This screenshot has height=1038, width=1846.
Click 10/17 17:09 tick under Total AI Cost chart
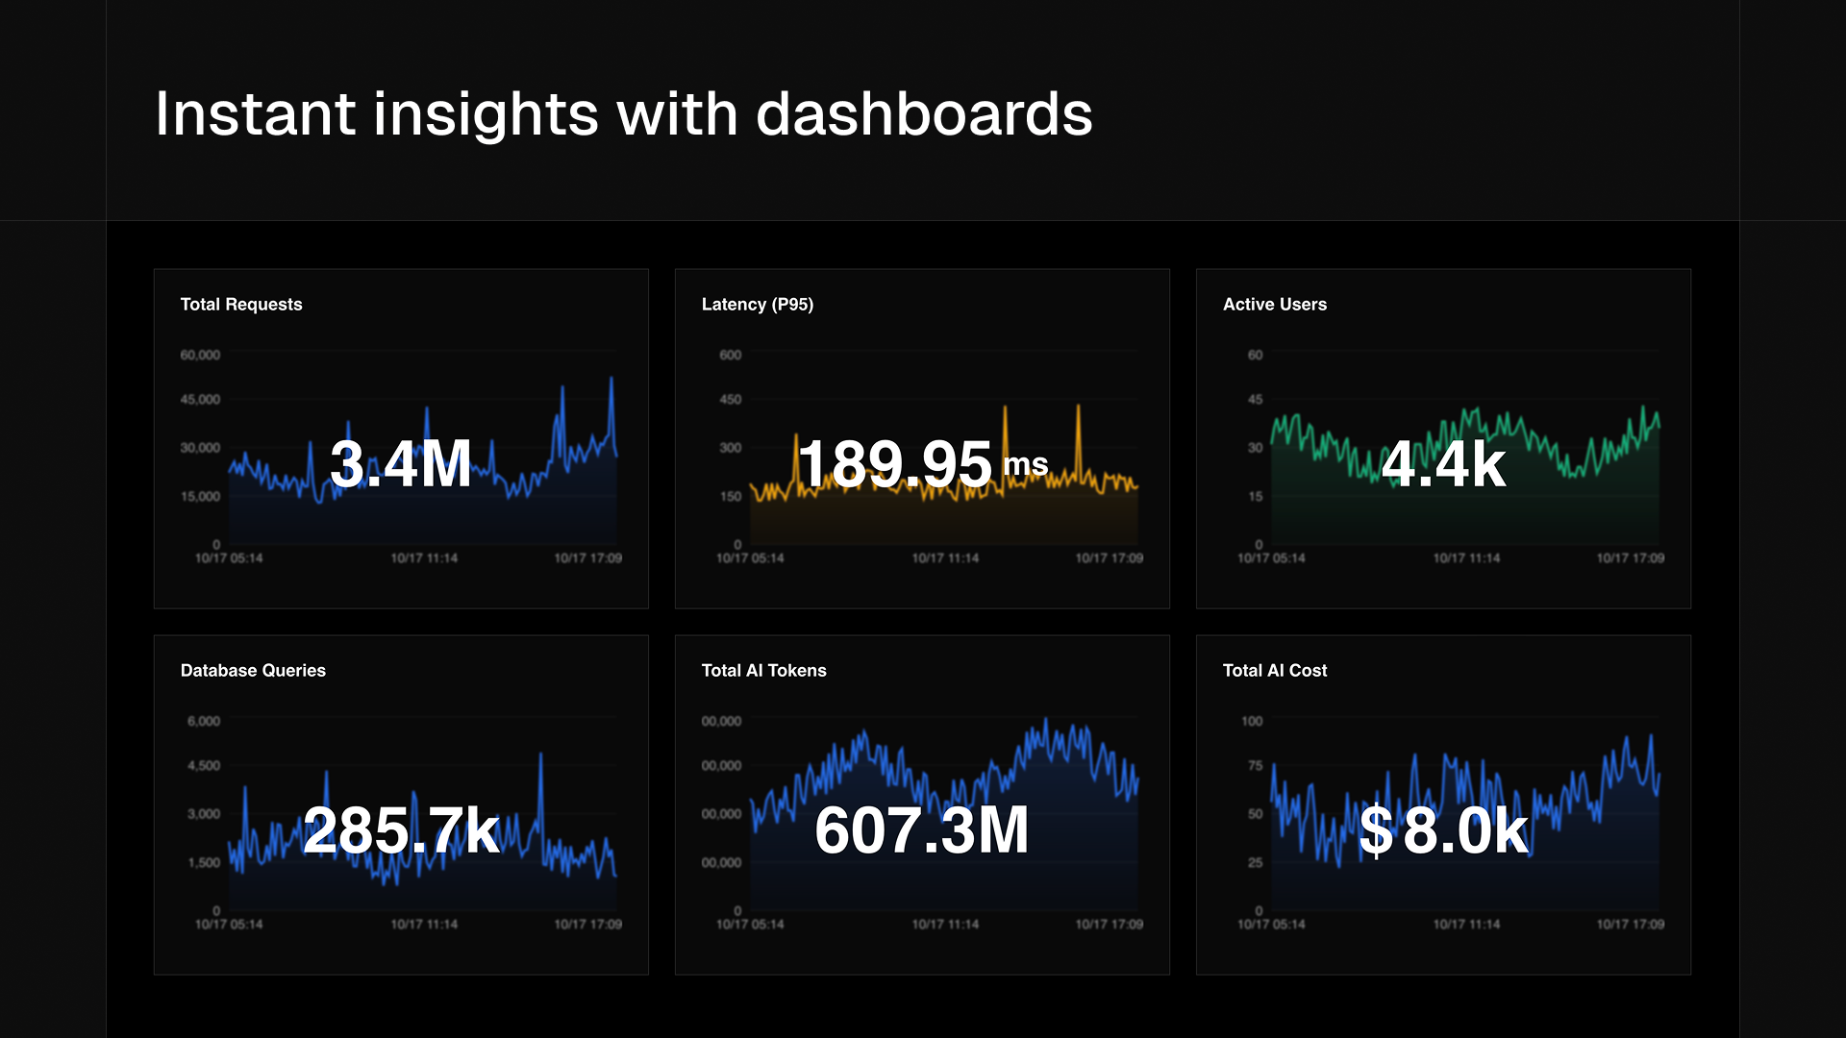[1630, 925]
